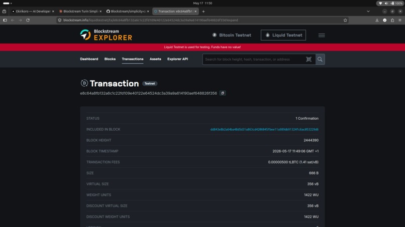Click the 1 Confirmation status value
The image size is (405, 227).
(307, 118)
